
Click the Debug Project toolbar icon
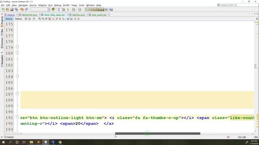[x=74, y=10]
